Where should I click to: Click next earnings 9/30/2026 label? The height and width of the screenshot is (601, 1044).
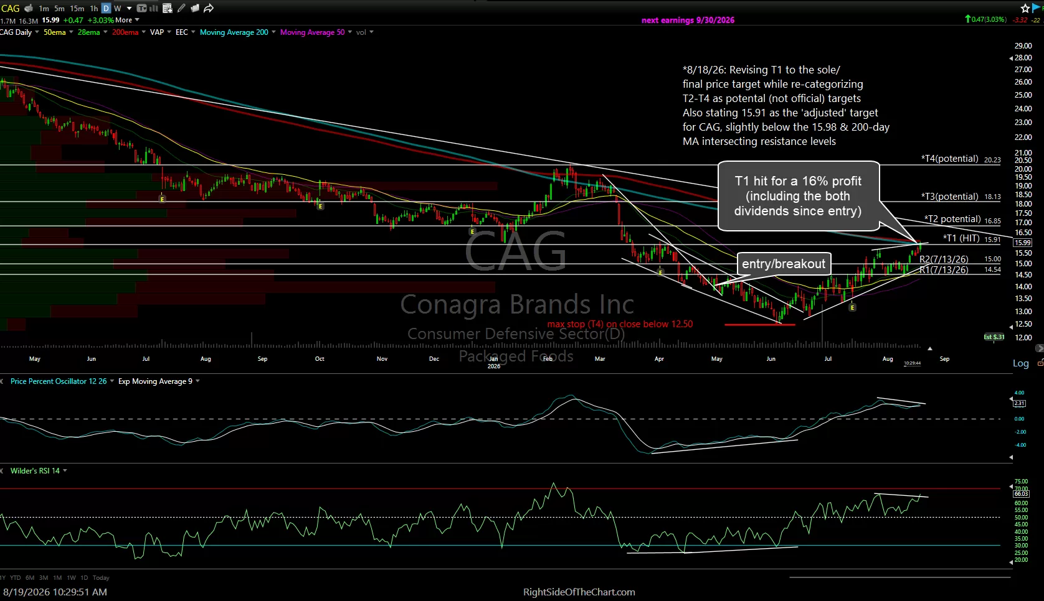pos(688,20)
